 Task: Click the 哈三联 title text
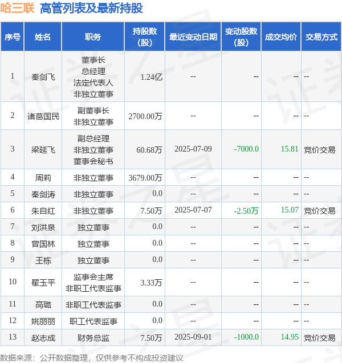tap(17, 8)
